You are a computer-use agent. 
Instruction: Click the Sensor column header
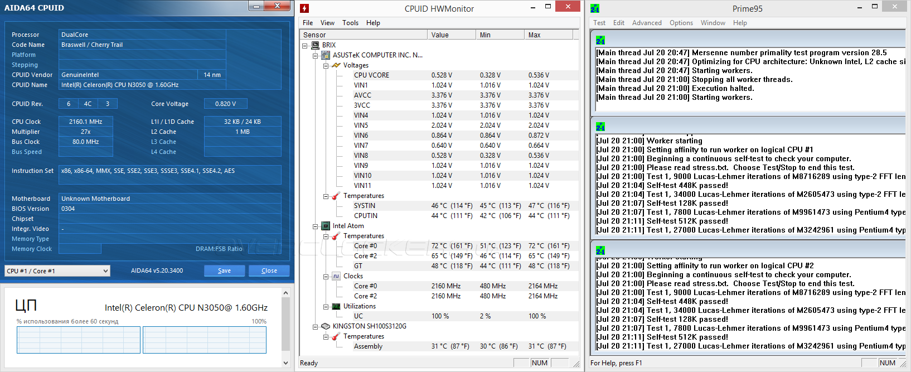(364, 35)
